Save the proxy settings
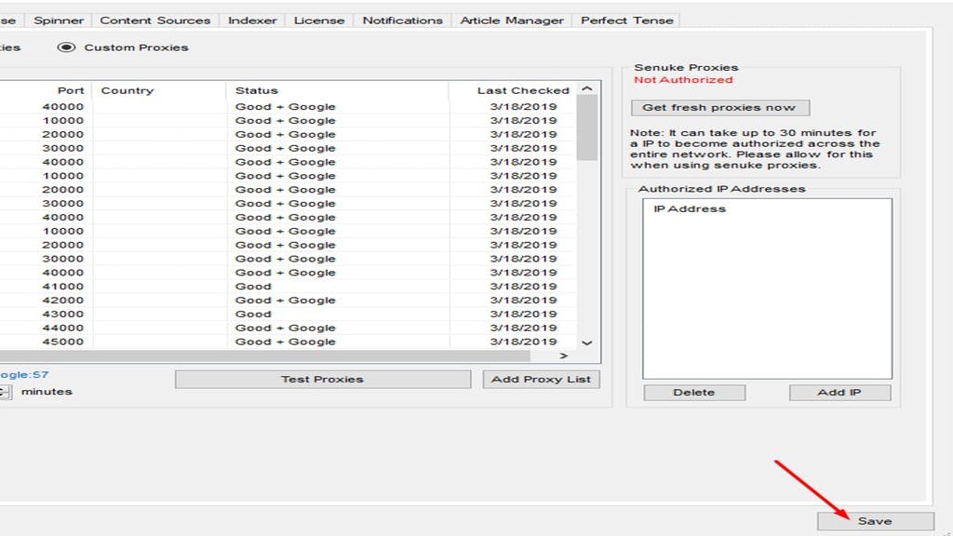Viewport: 953px width, 536px height. (x=875, y=521)
